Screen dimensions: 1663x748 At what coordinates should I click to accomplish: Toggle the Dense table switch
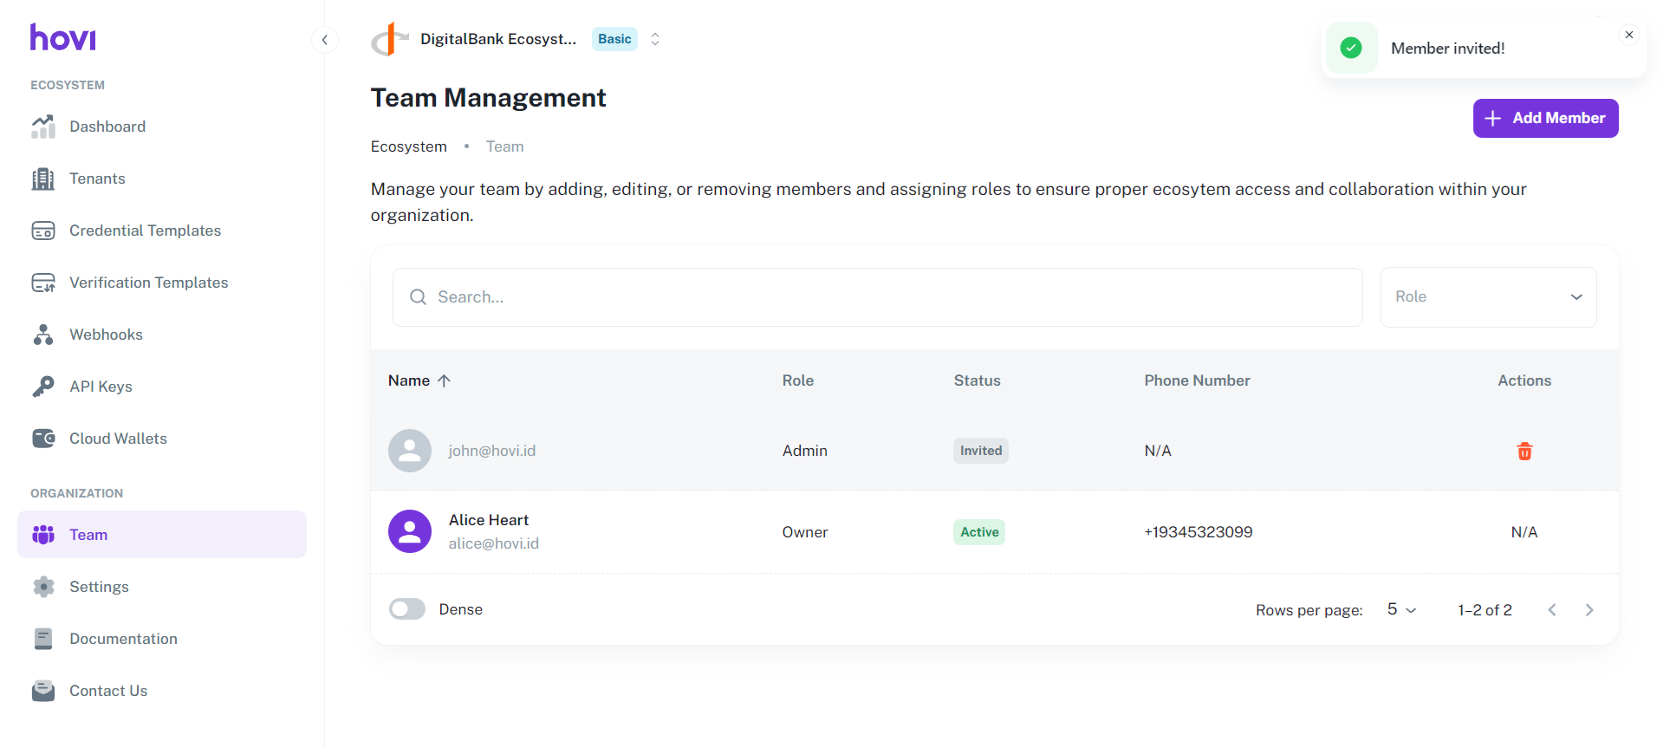click(407, 609)
